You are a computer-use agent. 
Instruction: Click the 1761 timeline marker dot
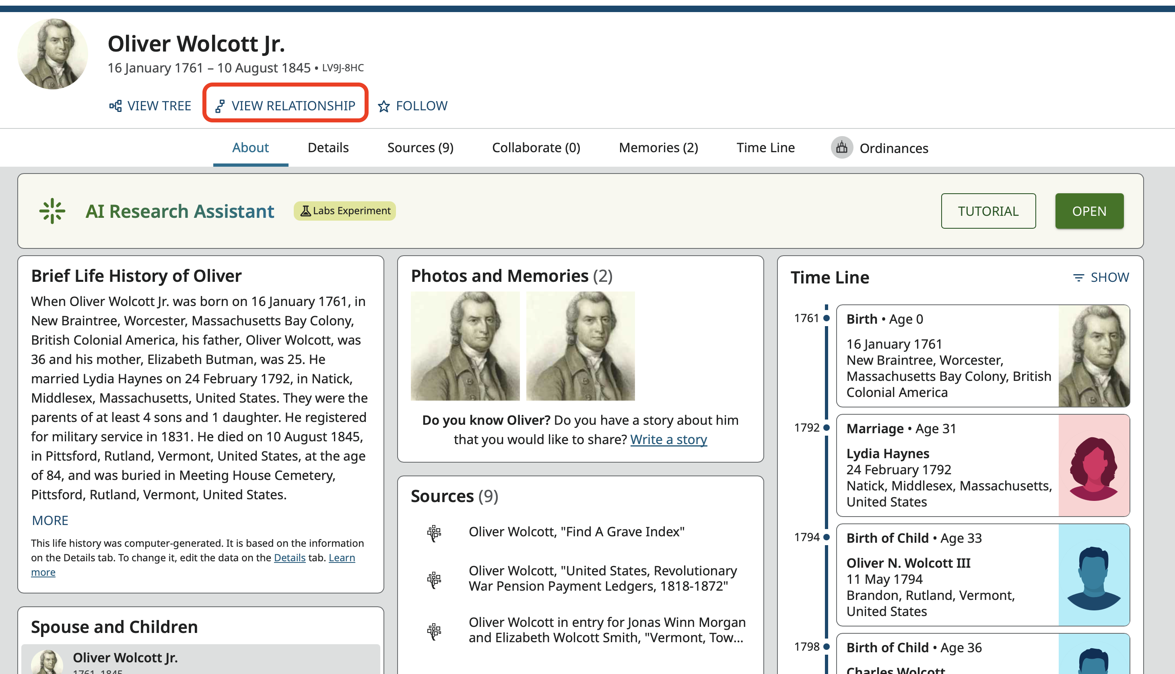(827, 318)
